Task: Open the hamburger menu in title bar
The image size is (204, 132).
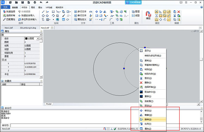Action: pos(186,2)
